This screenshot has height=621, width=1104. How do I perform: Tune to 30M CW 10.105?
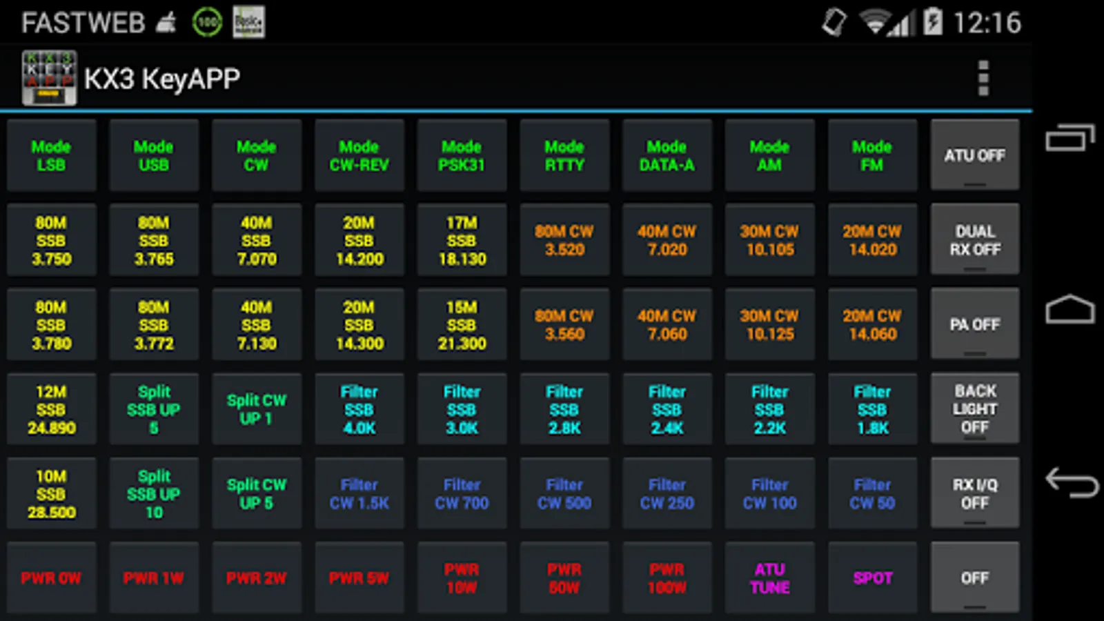[x=769, y=240]
